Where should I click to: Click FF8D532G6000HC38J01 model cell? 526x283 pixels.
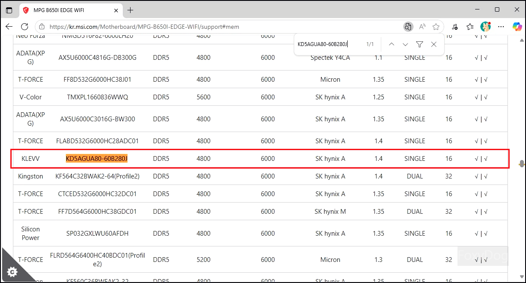97,80
